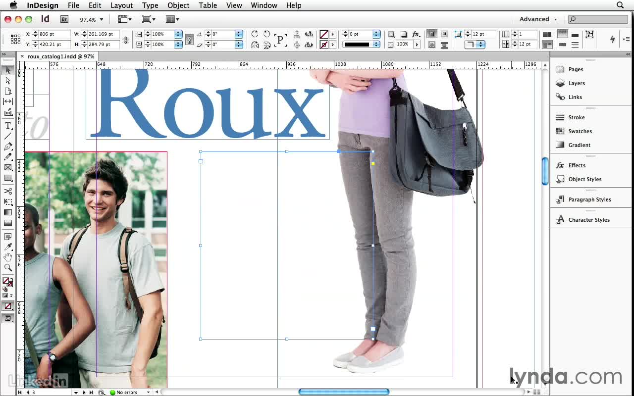This screenshot has width=634, height=396.
Task: Toggle Apply None color in toolbox
Action: pyautogui.click(x=8, y=306)
